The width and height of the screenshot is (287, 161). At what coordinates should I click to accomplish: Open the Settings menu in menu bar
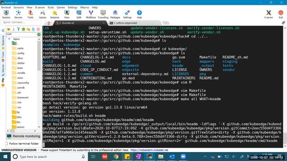[73, 8]
